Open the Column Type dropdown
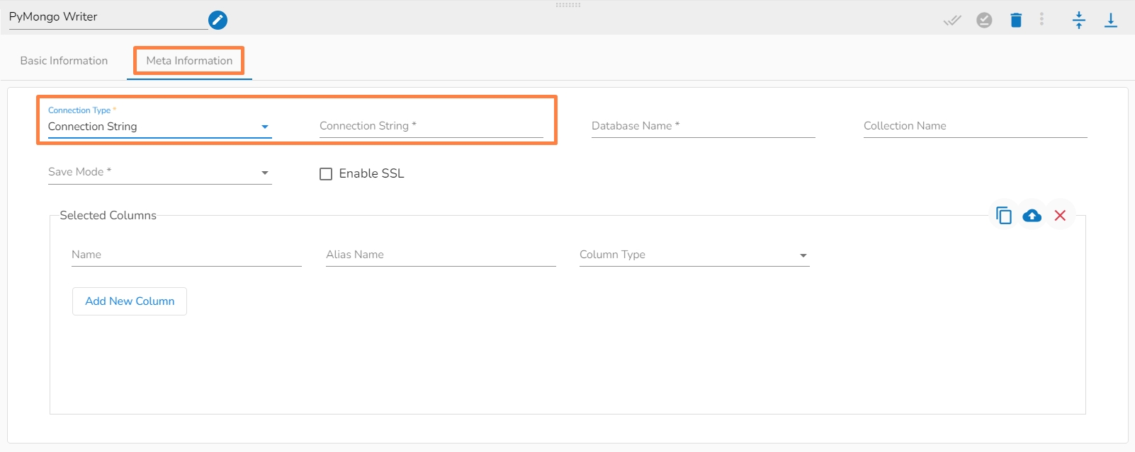Screen dimensions: 1135x452 (x=694, y=255)
